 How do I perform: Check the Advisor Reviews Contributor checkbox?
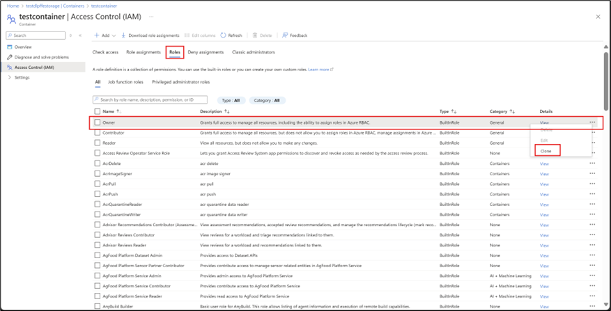click(98, 235)
